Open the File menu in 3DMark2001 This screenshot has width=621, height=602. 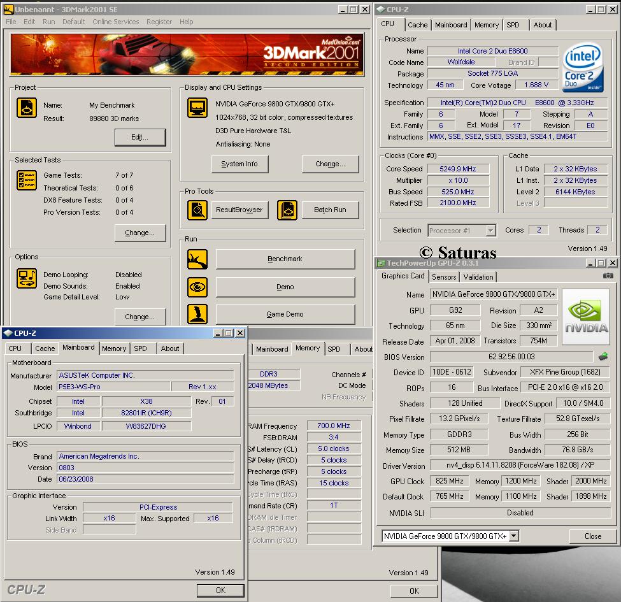click(x=11, y=22)
